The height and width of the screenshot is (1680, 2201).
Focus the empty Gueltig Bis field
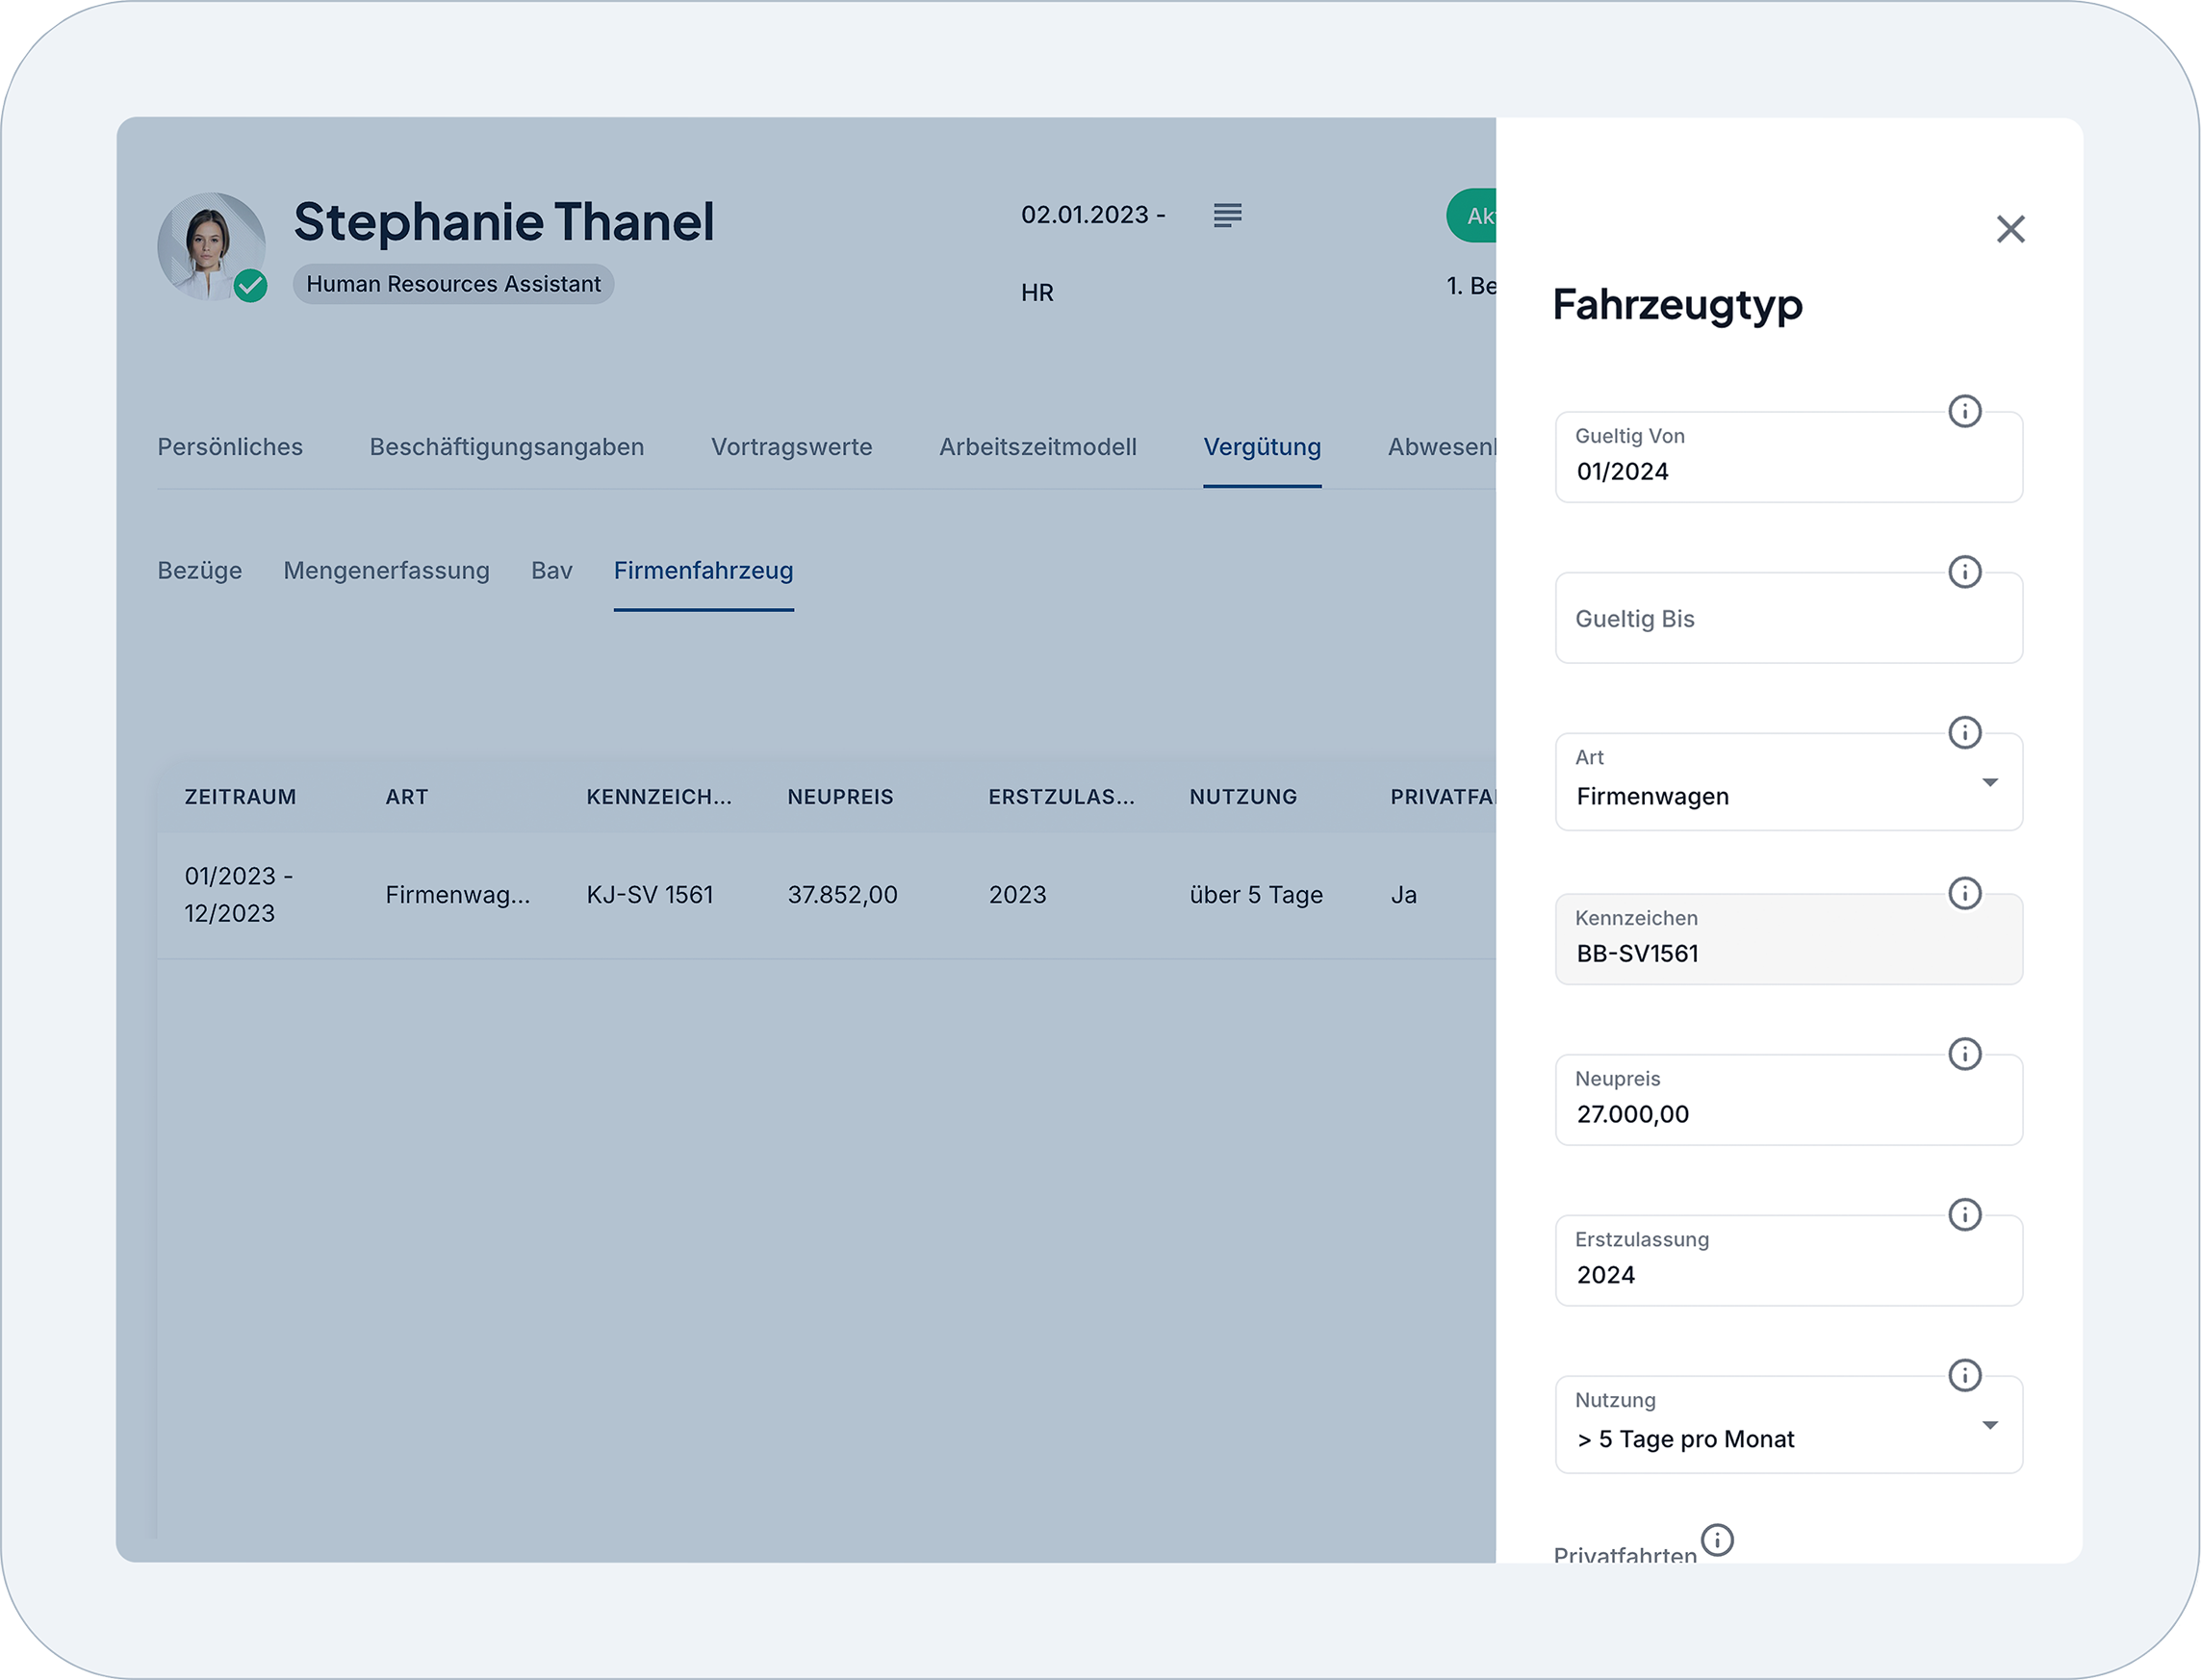(1788, 618)
